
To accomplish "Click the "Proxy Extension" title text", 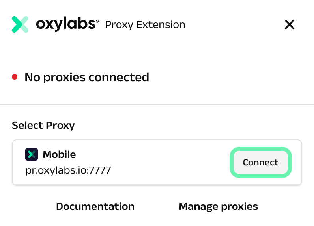I will click(145, 24).
